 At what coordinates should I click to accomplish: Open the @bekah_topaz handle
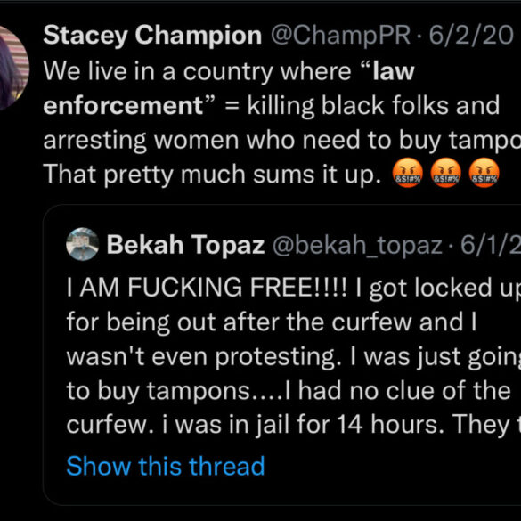pos(357,246)
